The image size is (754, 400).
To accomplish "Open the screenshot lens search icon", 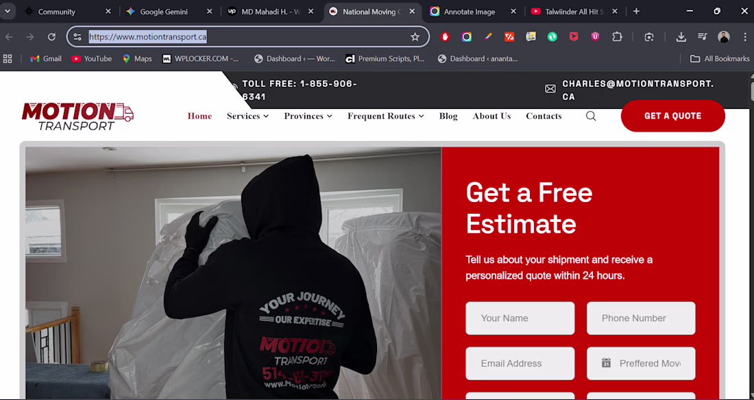I will (649, 37).
